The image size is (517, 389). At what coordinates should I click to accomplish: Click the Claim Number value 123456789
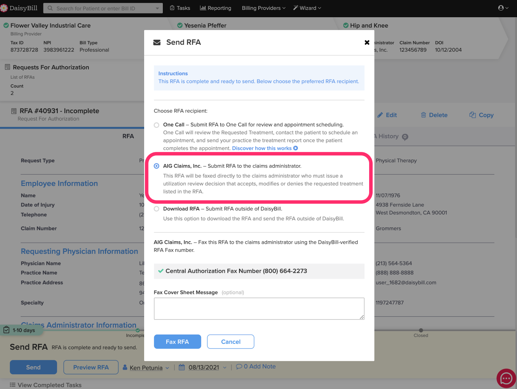[413, 50]
